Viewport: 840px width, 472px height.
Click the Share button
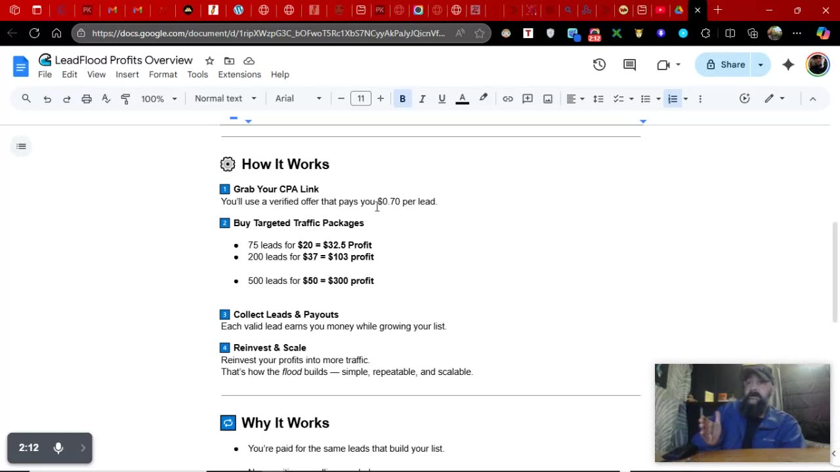pyautogui.click(x=724, y=64)
